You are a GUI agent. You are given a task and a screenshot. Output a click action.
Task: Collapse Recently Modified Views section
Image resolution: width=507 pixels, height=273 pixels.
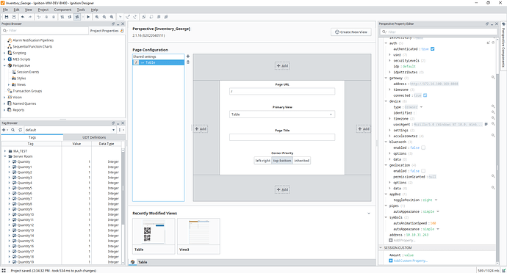tap(369, 214)
